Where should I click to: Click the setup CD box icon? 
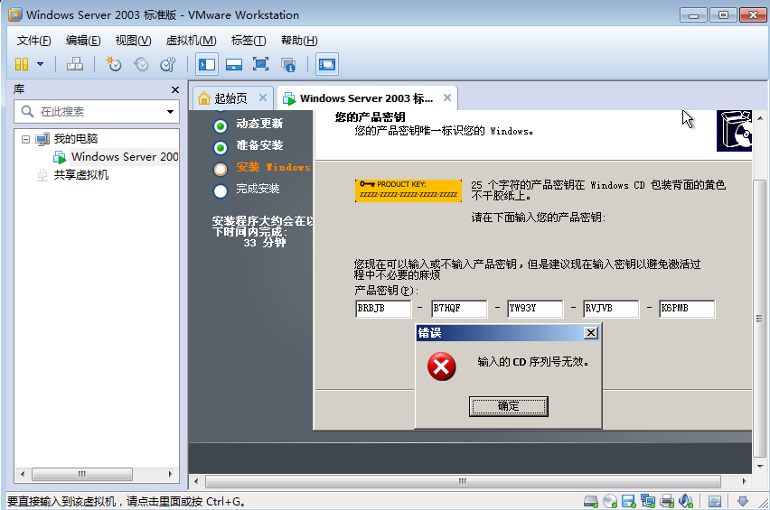tap(734, 131)
